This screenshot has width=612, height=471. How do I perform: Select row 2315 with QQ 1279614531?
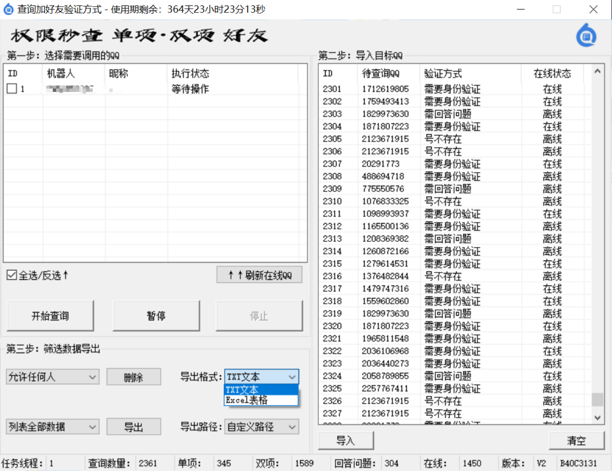(455, 264)
